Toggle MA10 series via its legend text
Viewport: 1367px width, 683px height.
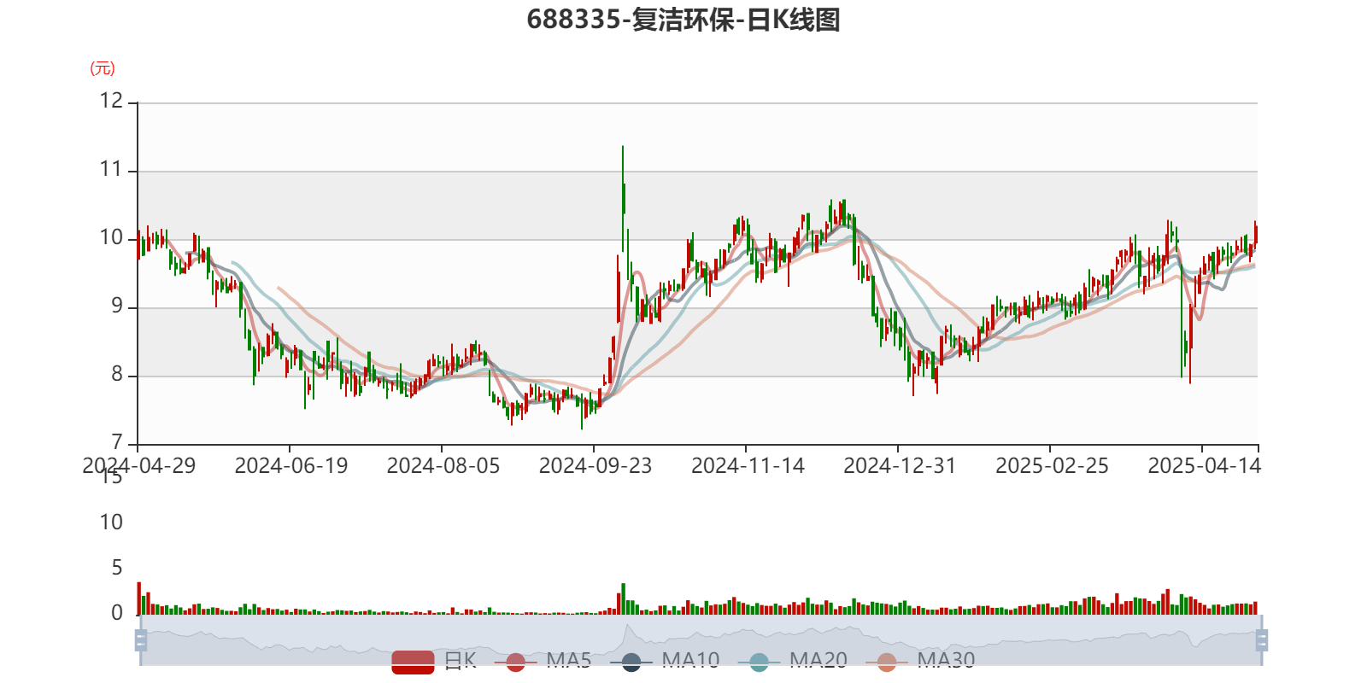click(690, 661)
